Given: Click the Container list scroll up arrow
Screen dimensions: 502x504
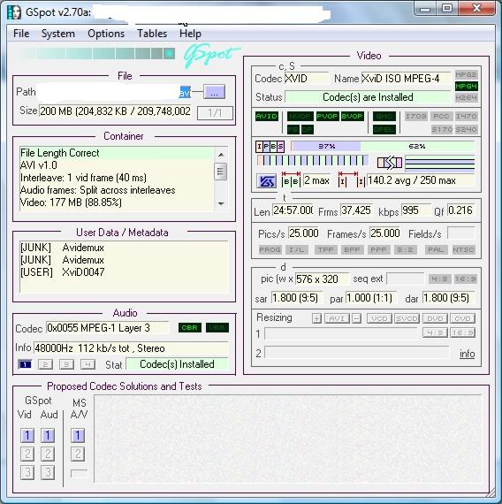Looking at the screenshot, I should (221, 155).
